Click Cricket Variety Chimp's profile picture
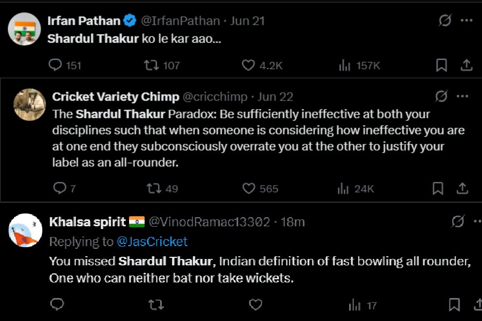Image resolution: width=482 pixels, height=321 pixels. 29,105
